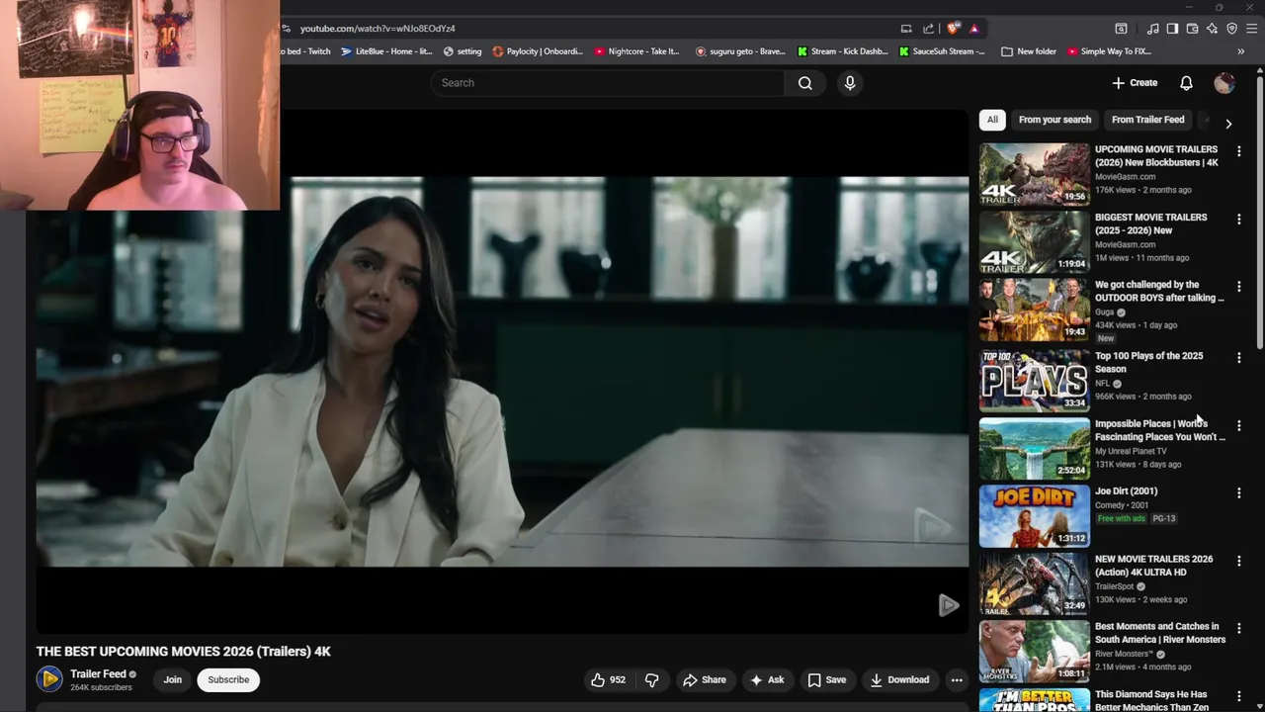The height and width of the screenshot is (712, 1265).
Task: Click the Ask button
Action: coord(767,680)
